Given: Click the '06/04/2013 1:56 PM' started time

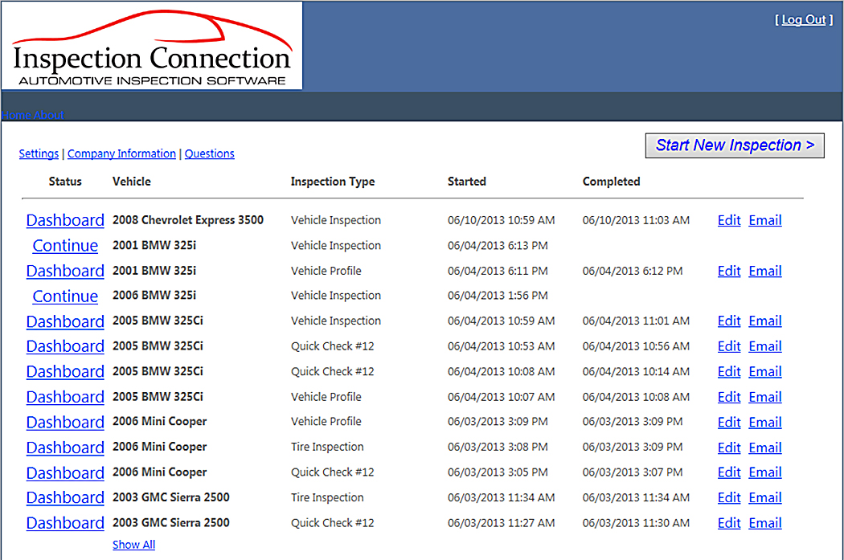Looking at the screenshot, I should [498, 296].
